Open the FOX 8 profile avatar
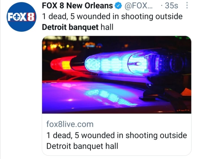This screenshot has width=198, height=159. 21,17
